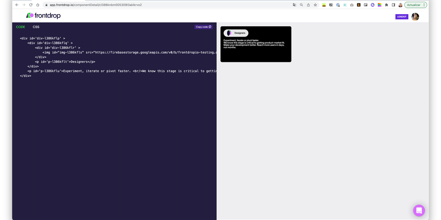441x220 pixels.
Task: Click the LOGOUT button
Action: (x=401, y=17)
